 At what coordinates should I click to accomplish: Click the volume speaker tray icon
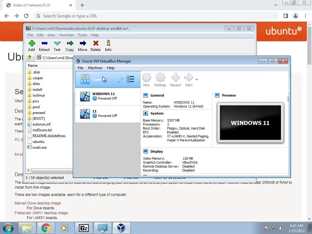tap(281, 228)
